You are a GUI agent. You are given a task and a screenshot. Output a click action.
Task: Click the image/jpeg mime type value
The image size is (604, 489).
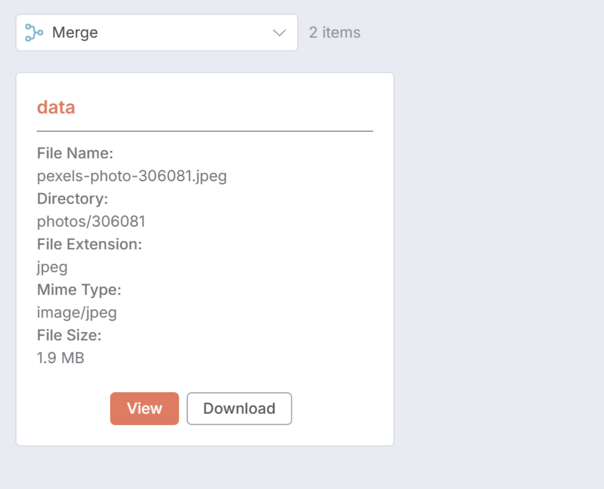[x=77, y=313]
